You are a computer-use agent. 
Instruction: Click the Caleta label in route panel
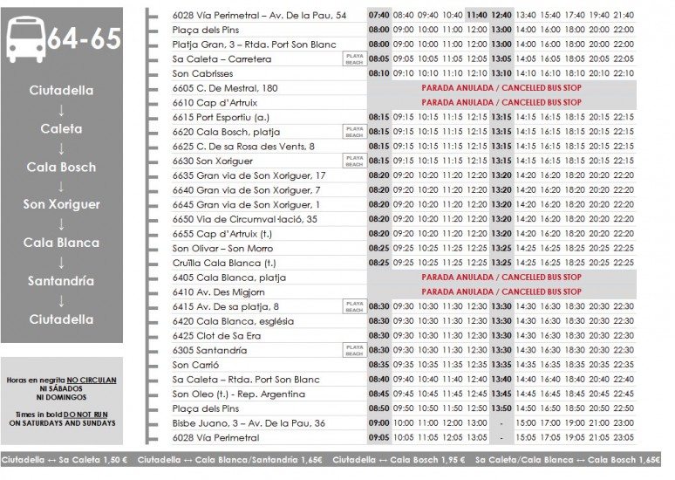tap(61, 129)
